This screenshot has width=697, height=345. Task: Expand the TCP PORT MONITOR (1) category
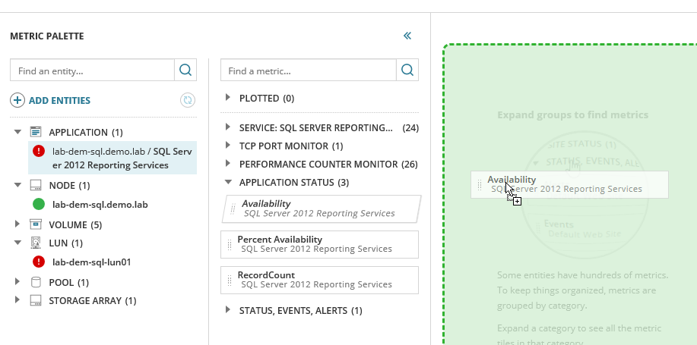click(229, 146)
